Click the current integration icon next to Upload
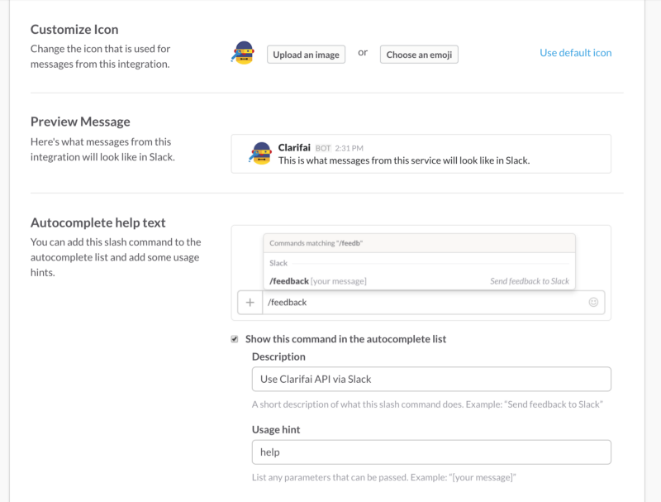Image resolution: width=661 pixels, height=502 pixels. [x=243, y=53]
